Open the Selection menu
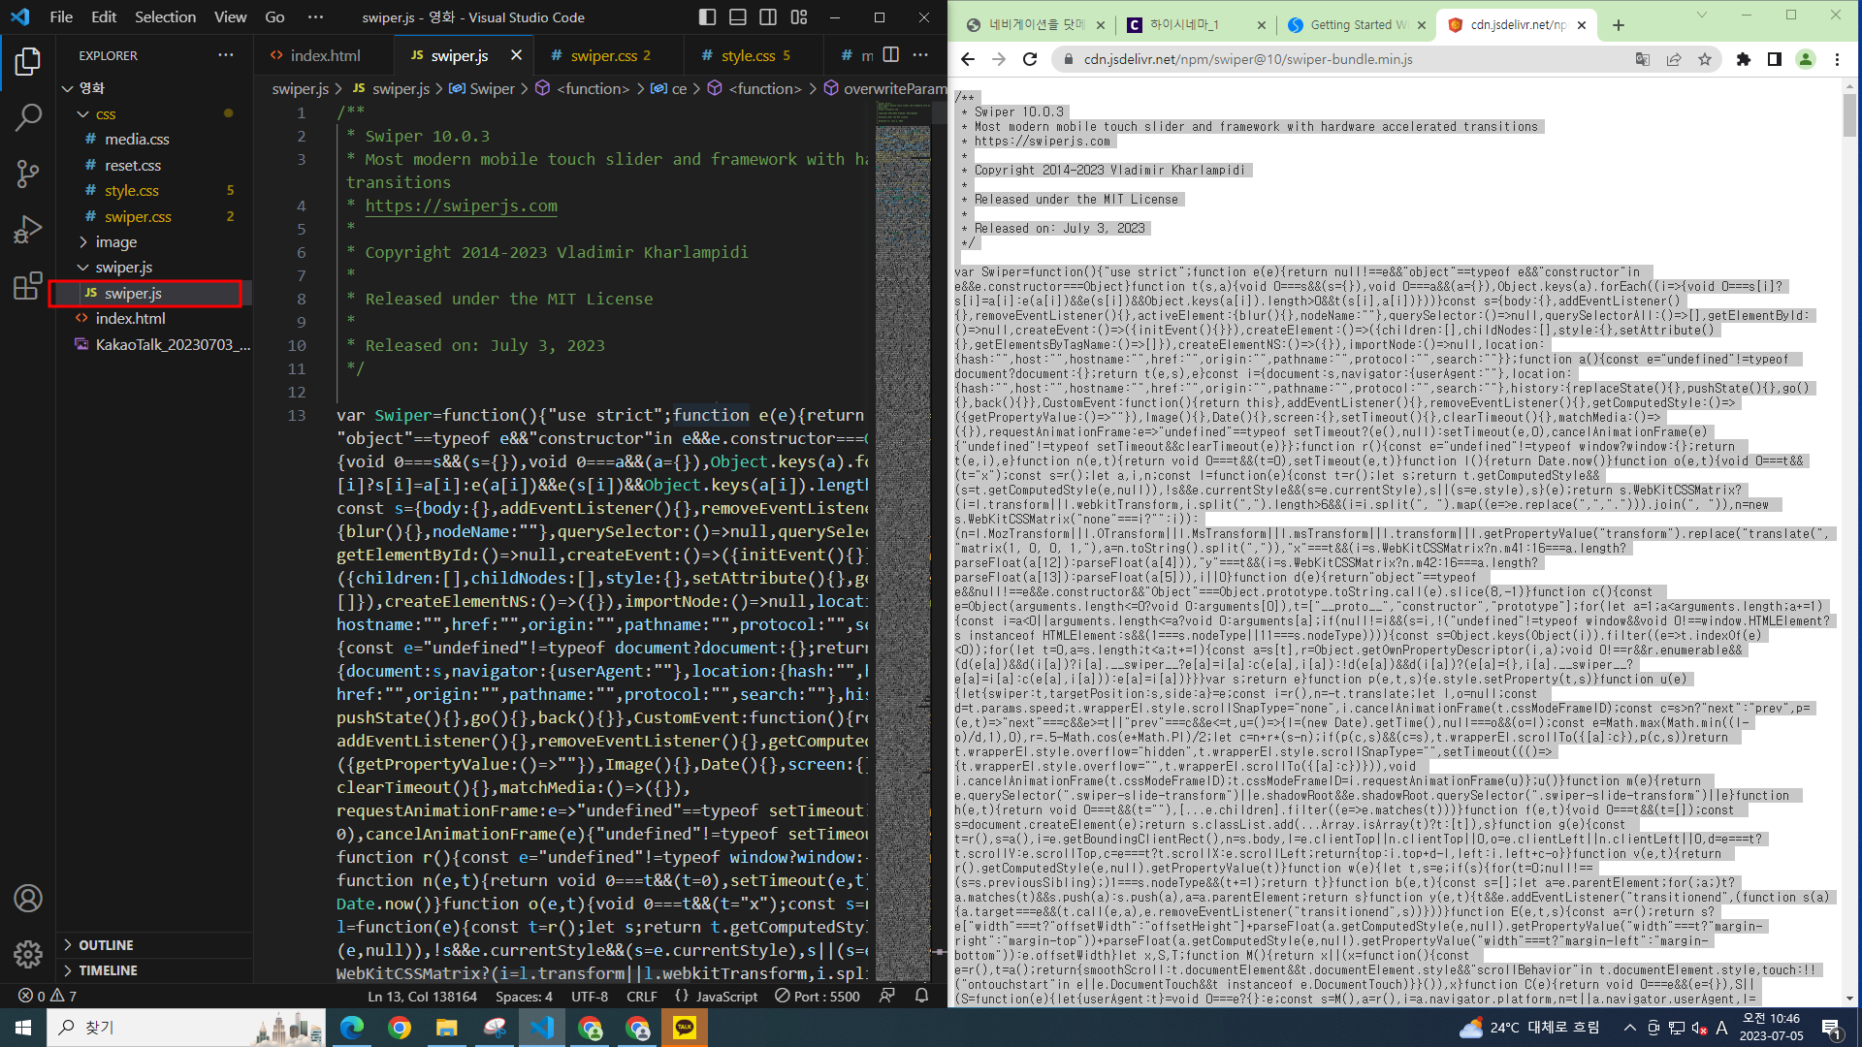 pos(165,16)
